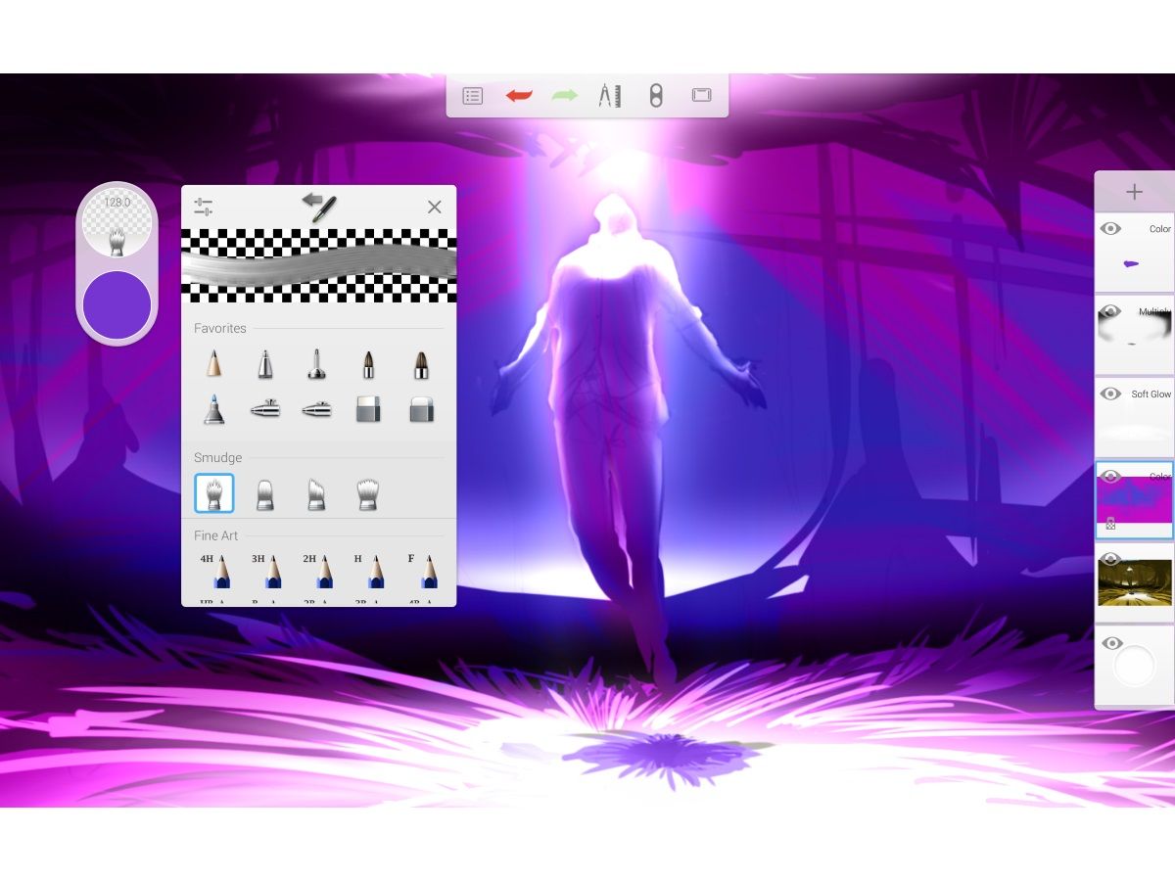The width and height of the screenshot is (1175, 881).
Task: Open the purple color puck
Action: coord(117,305)
